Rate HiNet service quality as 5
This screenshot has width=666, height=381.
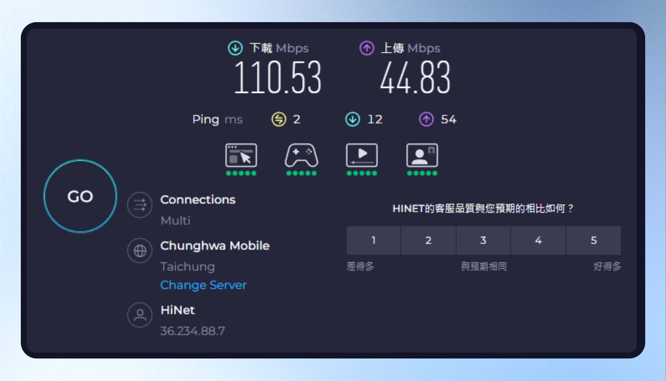(594, 240)
